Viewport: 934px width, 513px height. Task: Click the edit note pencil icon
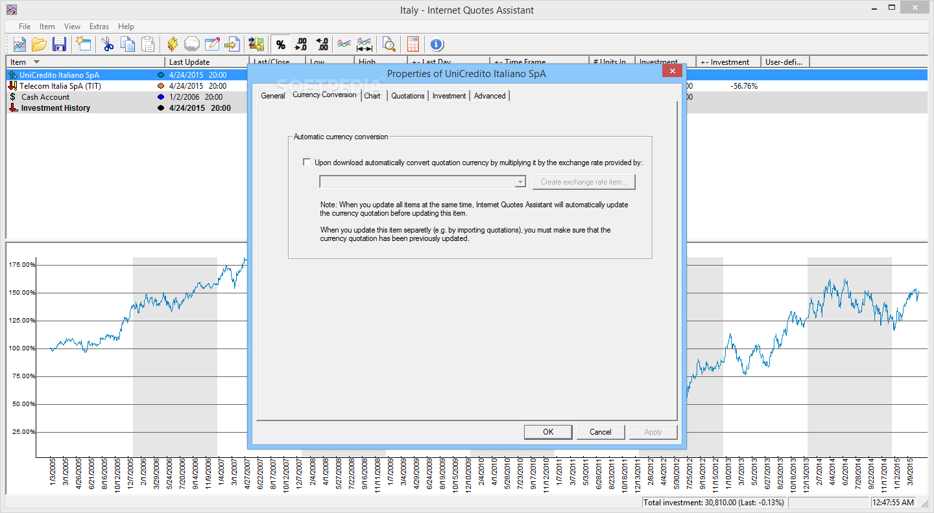click(x=211, y=44)
